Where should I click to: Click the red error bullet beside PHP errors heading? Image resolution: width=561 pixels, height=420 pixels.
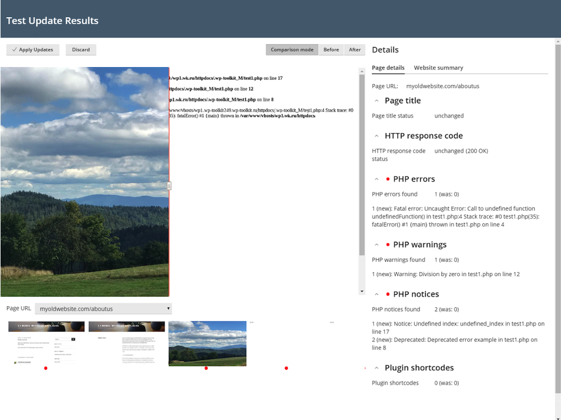(x=388, y=178)
